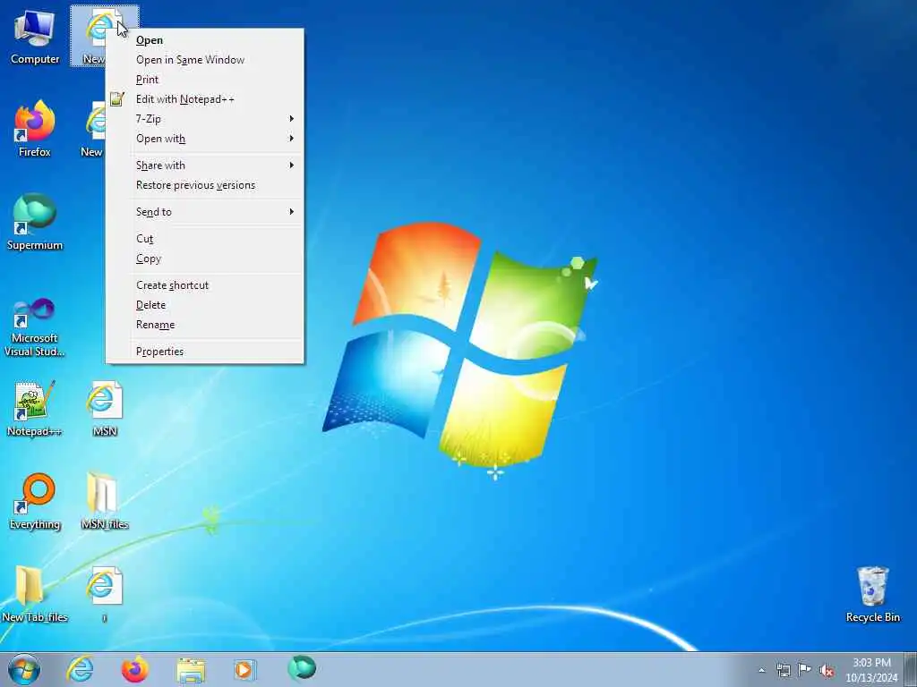The image size is (917, 687).
Task: Select the html file icon under MSN_files
Action: pyautogui.click(x=105, y=594)
